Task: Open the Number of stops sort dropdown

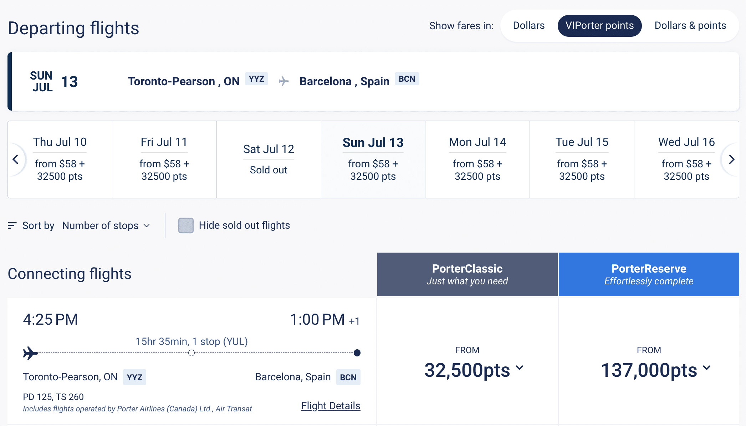Action: pyautogui.click(x=106, y=225)
